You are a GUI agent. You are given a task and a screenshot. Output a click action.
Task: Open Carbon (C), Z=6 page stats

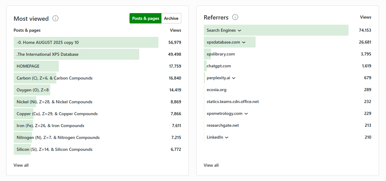pyautogui.click(x=55, y=78)
